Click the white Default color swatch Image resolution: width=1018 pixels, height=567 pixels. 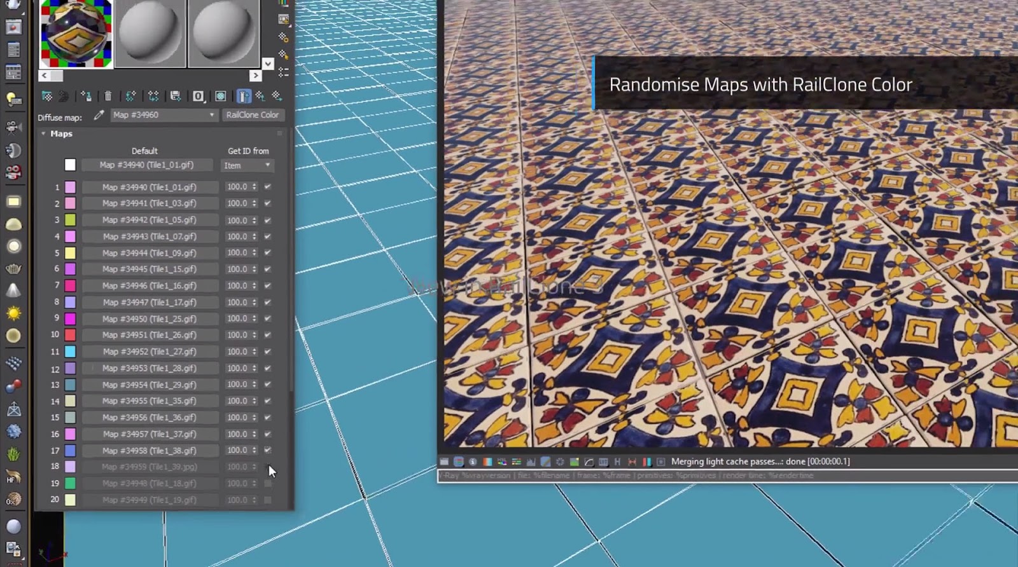(x=70, y=165)
